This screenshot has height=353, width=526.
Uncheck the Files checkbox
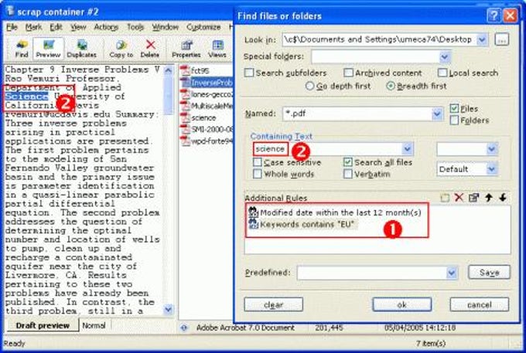click(454, 108)
